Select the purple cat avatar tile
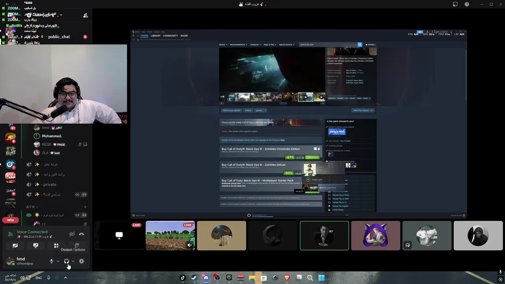The height and width of the screenshot is (284, 505). pos(376,235)
